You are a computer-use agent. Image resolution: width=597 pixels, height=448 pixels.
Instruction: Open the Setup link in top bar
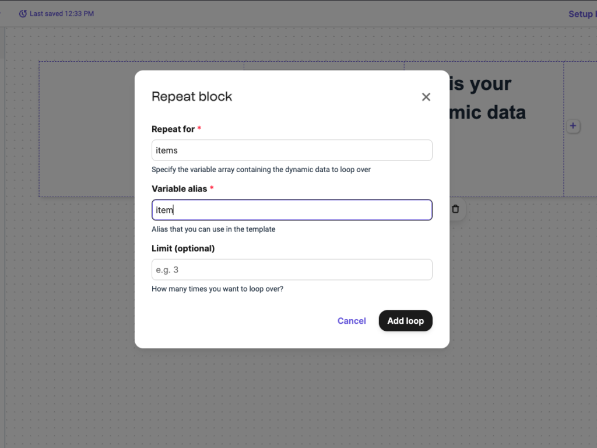581,14
